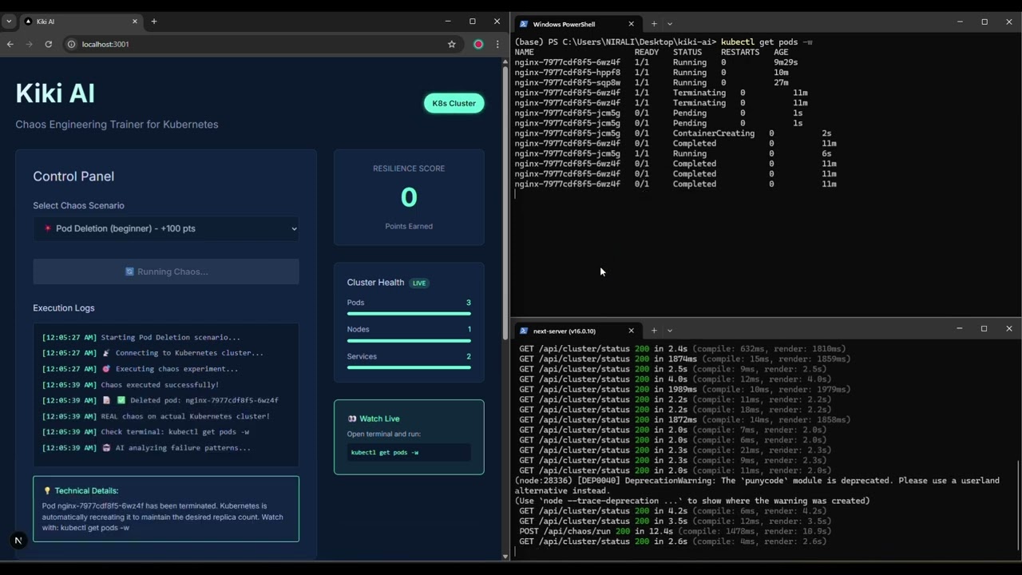This screenshot has height=575, width=1022.
Task: Open the next-server window profile dropdown
Action: (x=669, y=331)
